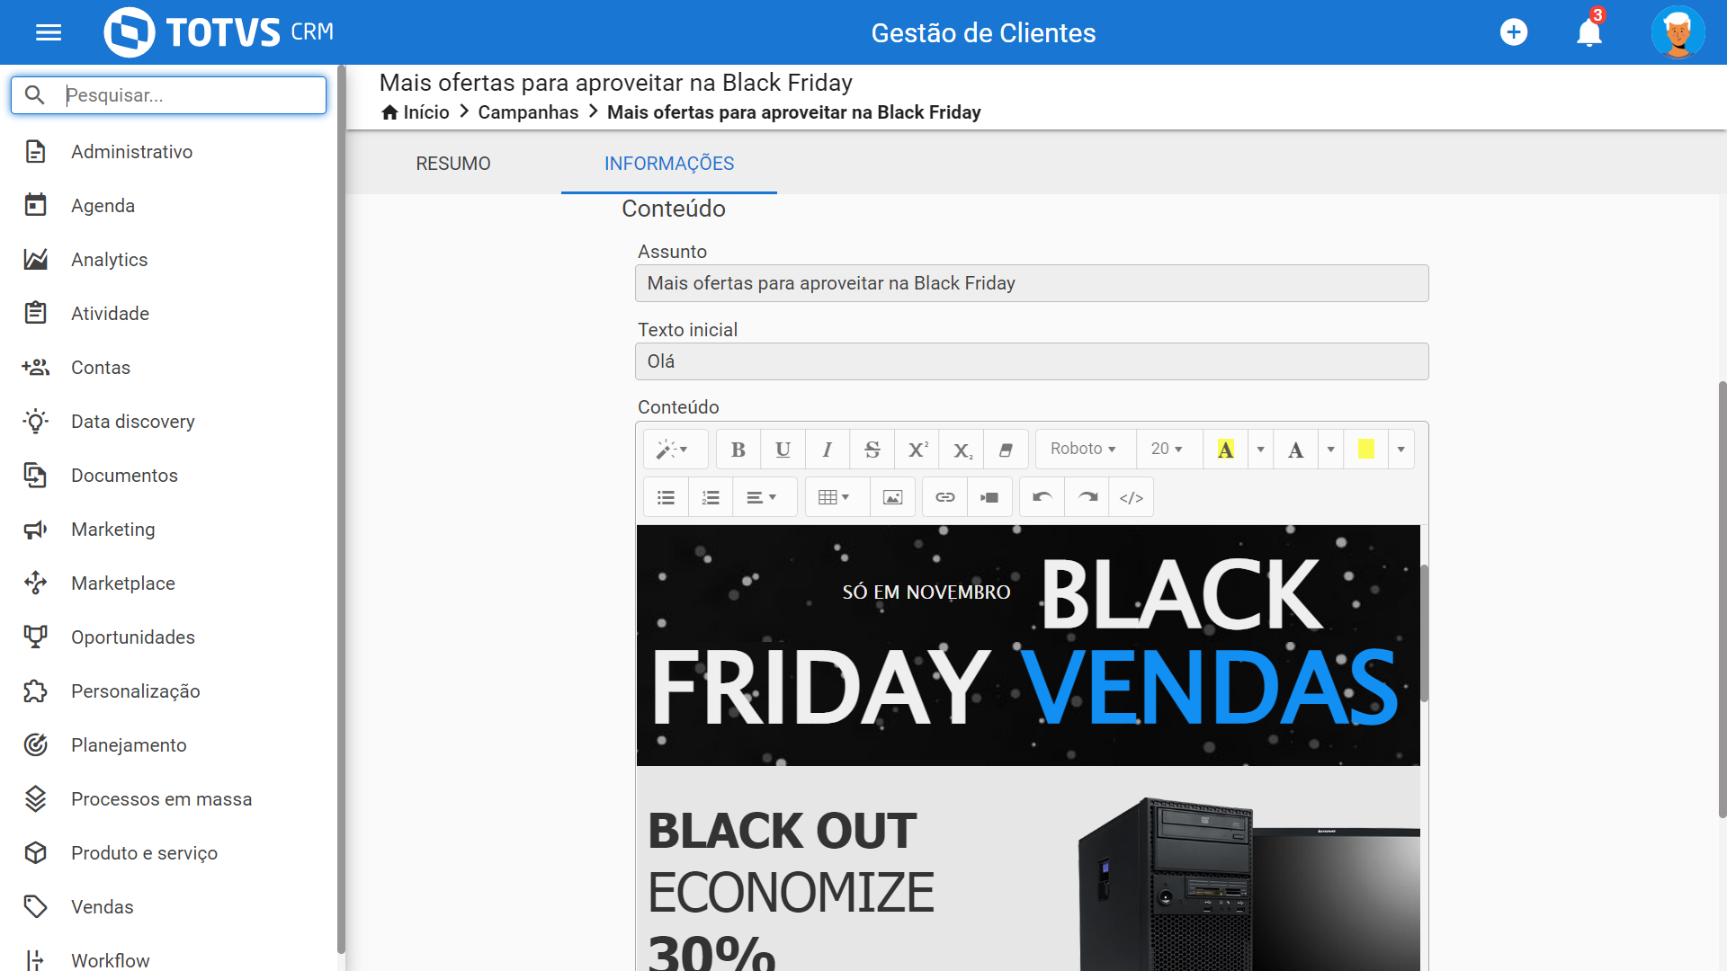Image resolution: width=1727 pixels, height=971 pixels.
Task: Open the notifications bell icon
Action: coord(1588,33)
